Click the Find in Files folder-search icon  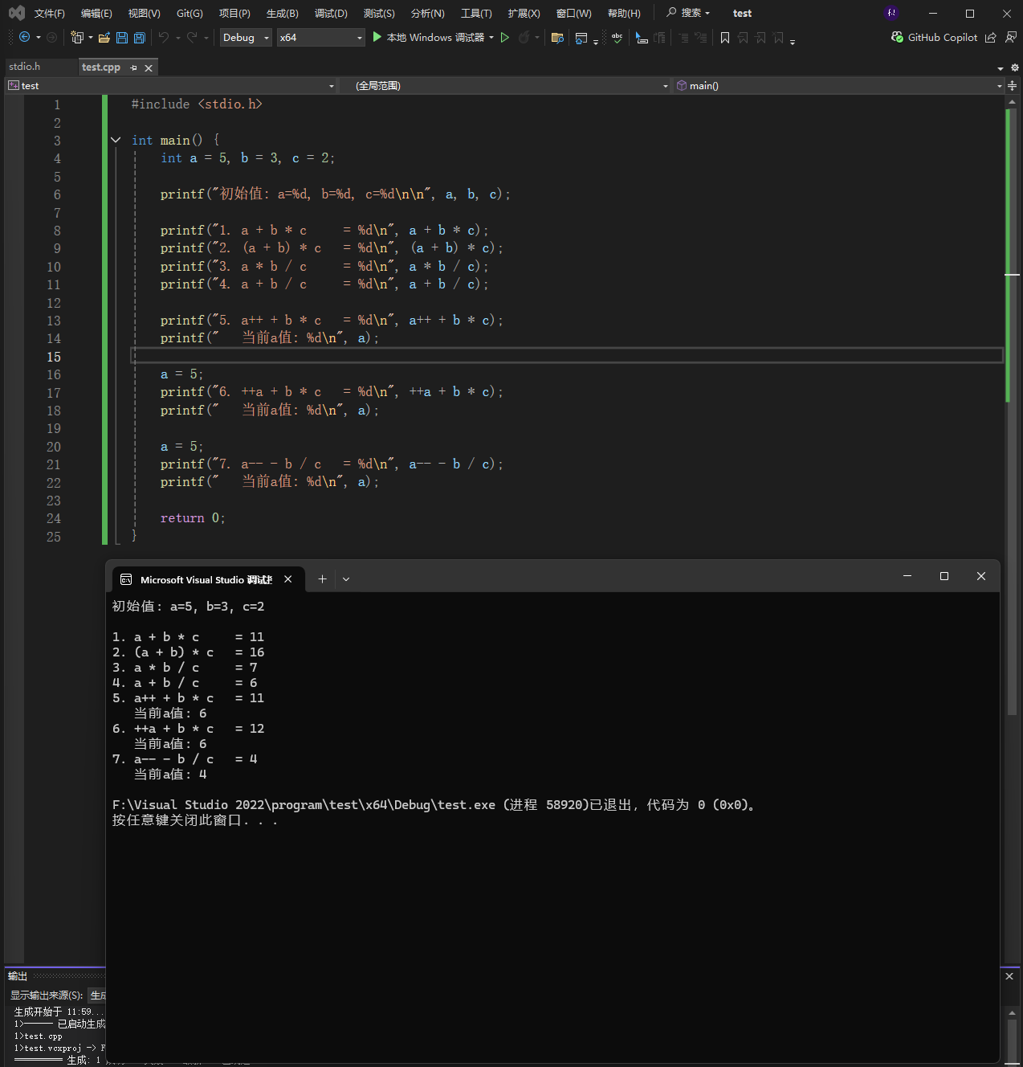pyautogui.click(x=557, y=37)
